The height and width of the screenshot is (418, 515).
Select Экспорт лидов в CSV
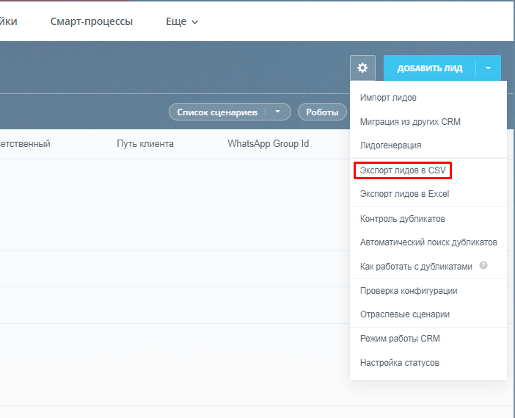[402, 170]
